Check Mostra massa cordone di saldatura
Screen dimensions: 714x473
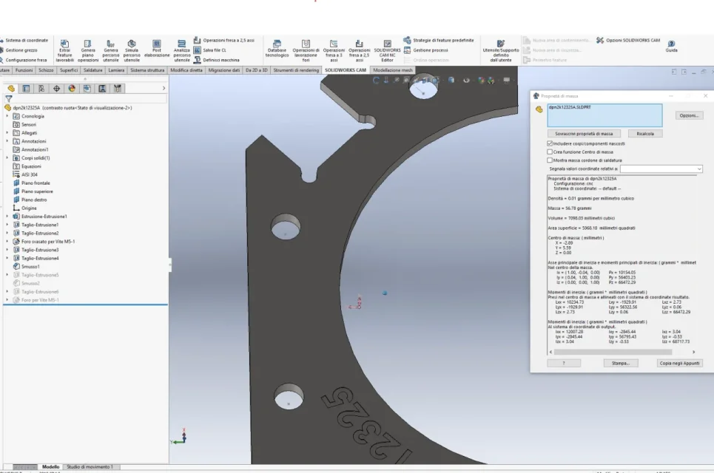tap(550, 160)
